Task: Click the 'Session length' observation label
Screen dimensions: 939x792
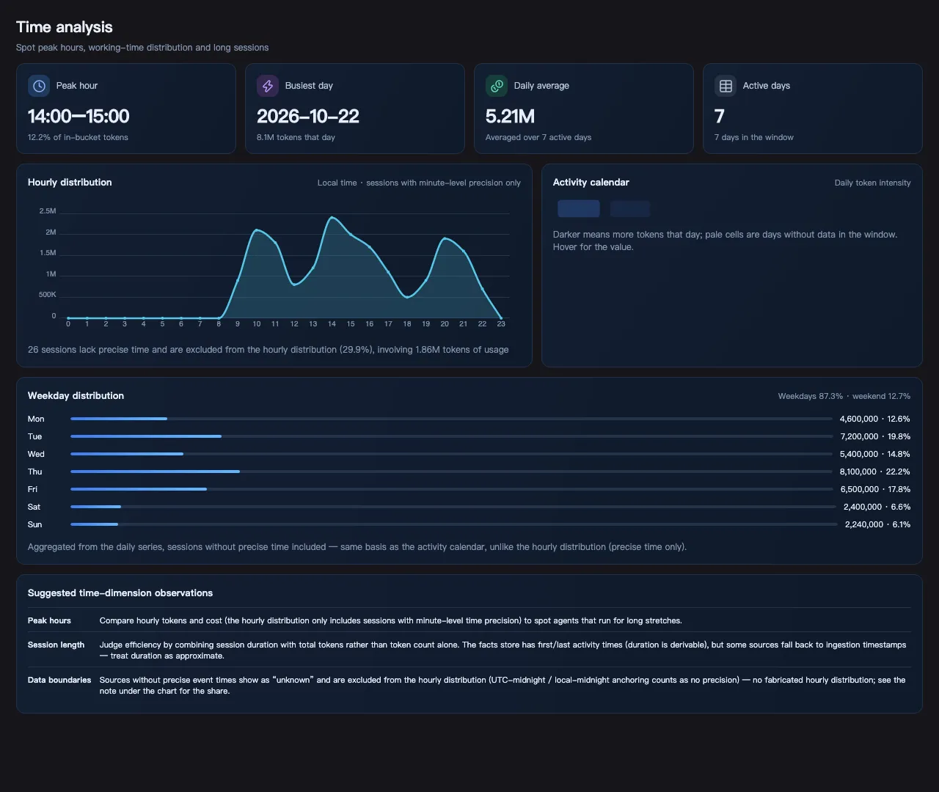Action: [56, 645]
